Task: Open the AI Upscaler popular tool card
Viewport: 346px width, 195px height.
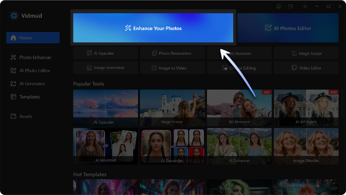Action: pyautogui.click(x=105, y=108)
